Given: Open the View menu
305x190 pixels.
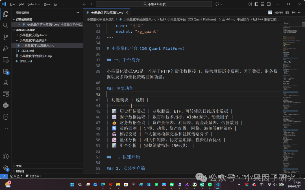Looking at the screenshot, I should click(x=47, y=4).
